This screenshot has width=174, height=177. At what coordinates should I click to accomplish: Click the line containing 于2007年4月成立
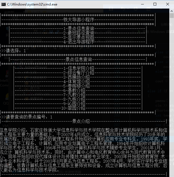[82, 135]
